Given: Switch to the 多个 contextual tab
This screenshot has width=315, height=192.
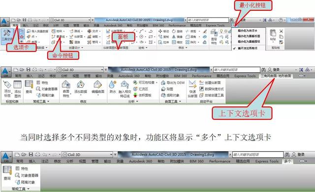Looking at the screenshot, I should point(287,161).
